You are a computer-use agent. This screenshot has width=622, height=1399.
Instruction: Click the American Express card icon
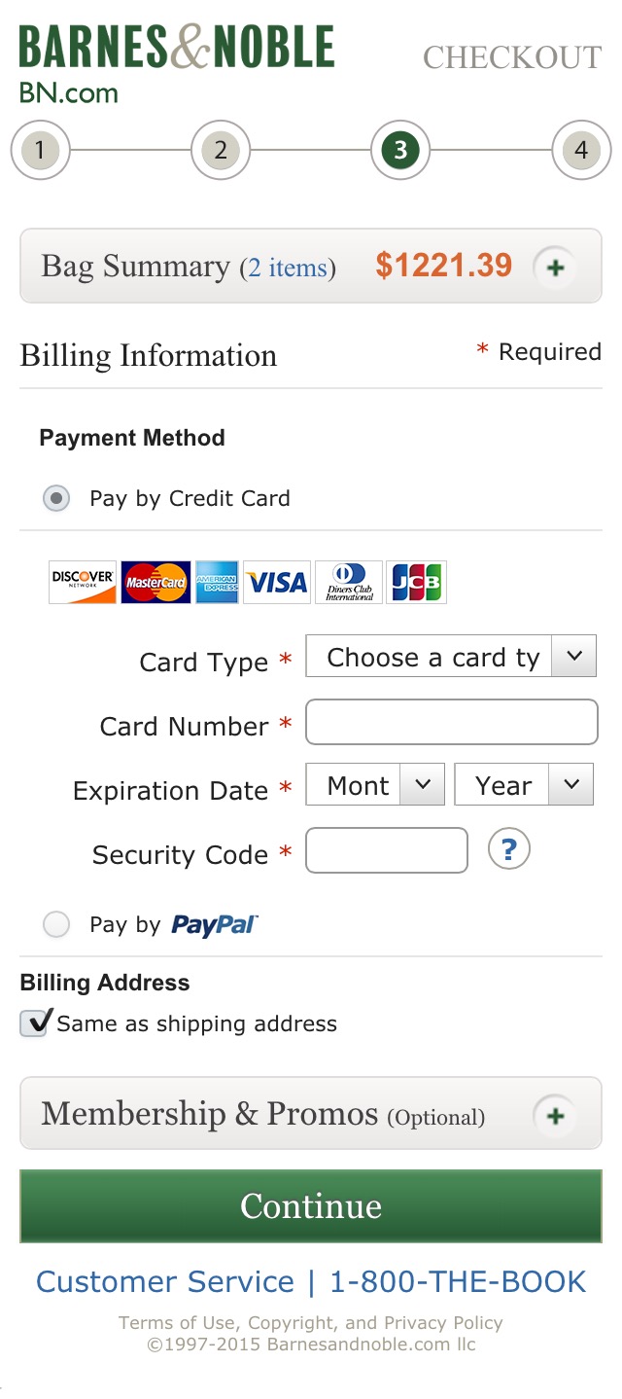pyautogui.click(x=217, y=582)
